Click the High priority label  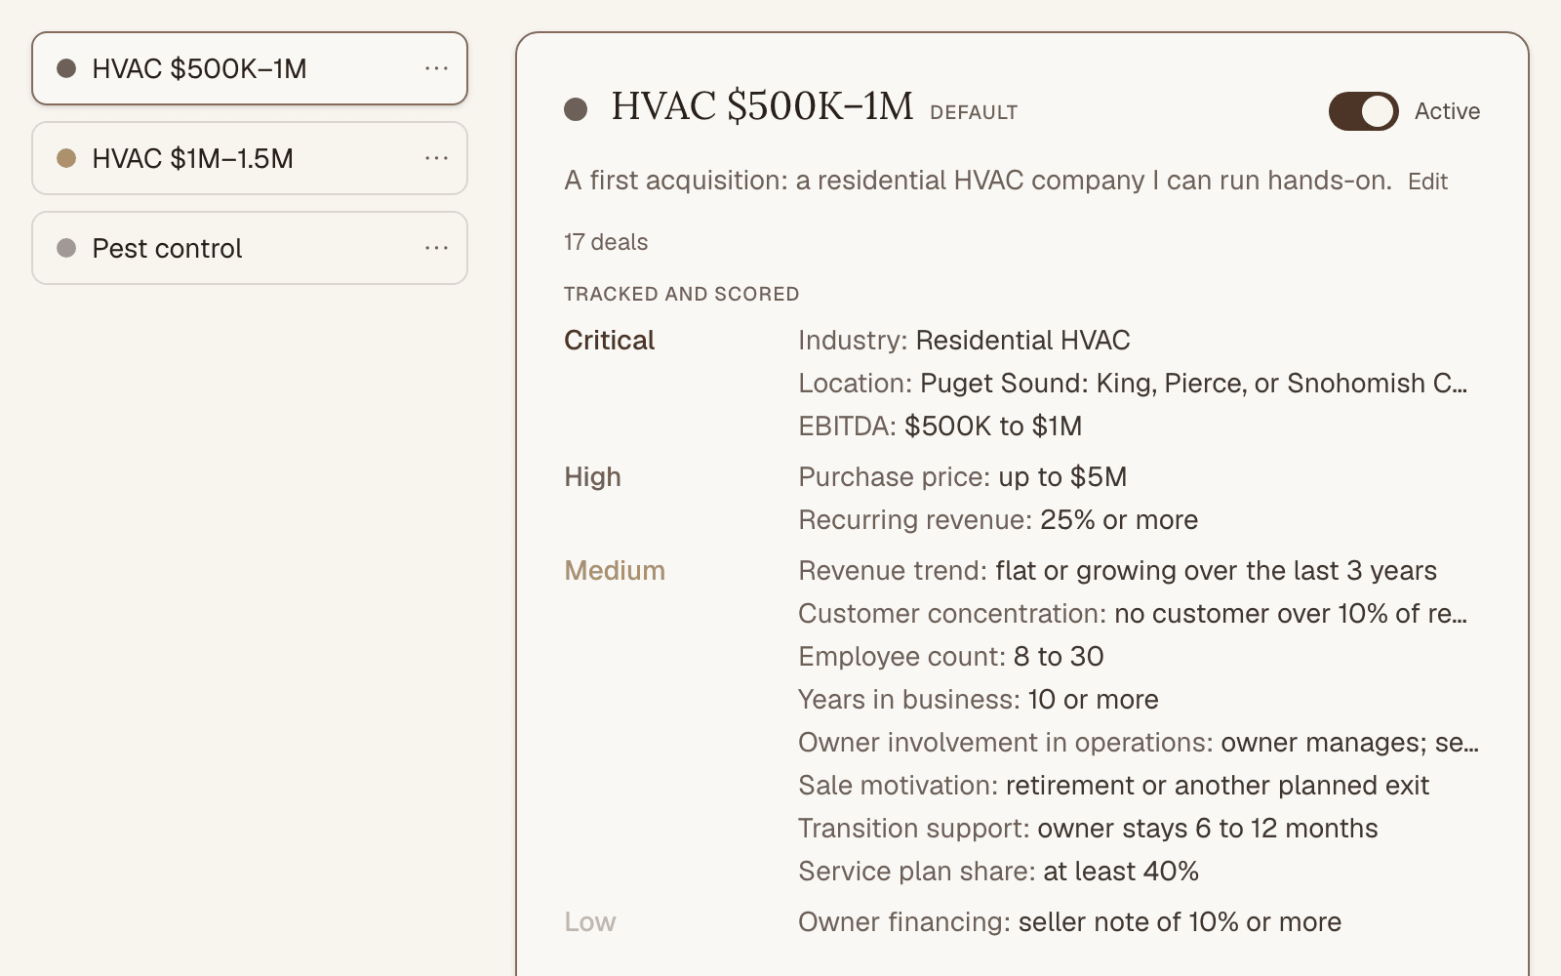[x=592, y=477]
